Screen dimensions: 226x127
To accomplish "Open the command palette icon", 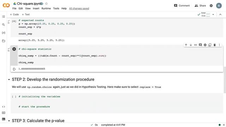I will (x=4, y=113).
